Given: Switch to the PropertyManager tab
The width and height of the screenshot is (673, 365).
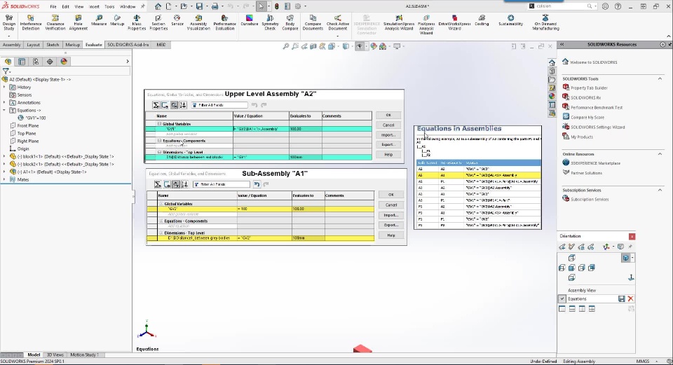Looking at the screenshot, I should click(x=22, y=62).
